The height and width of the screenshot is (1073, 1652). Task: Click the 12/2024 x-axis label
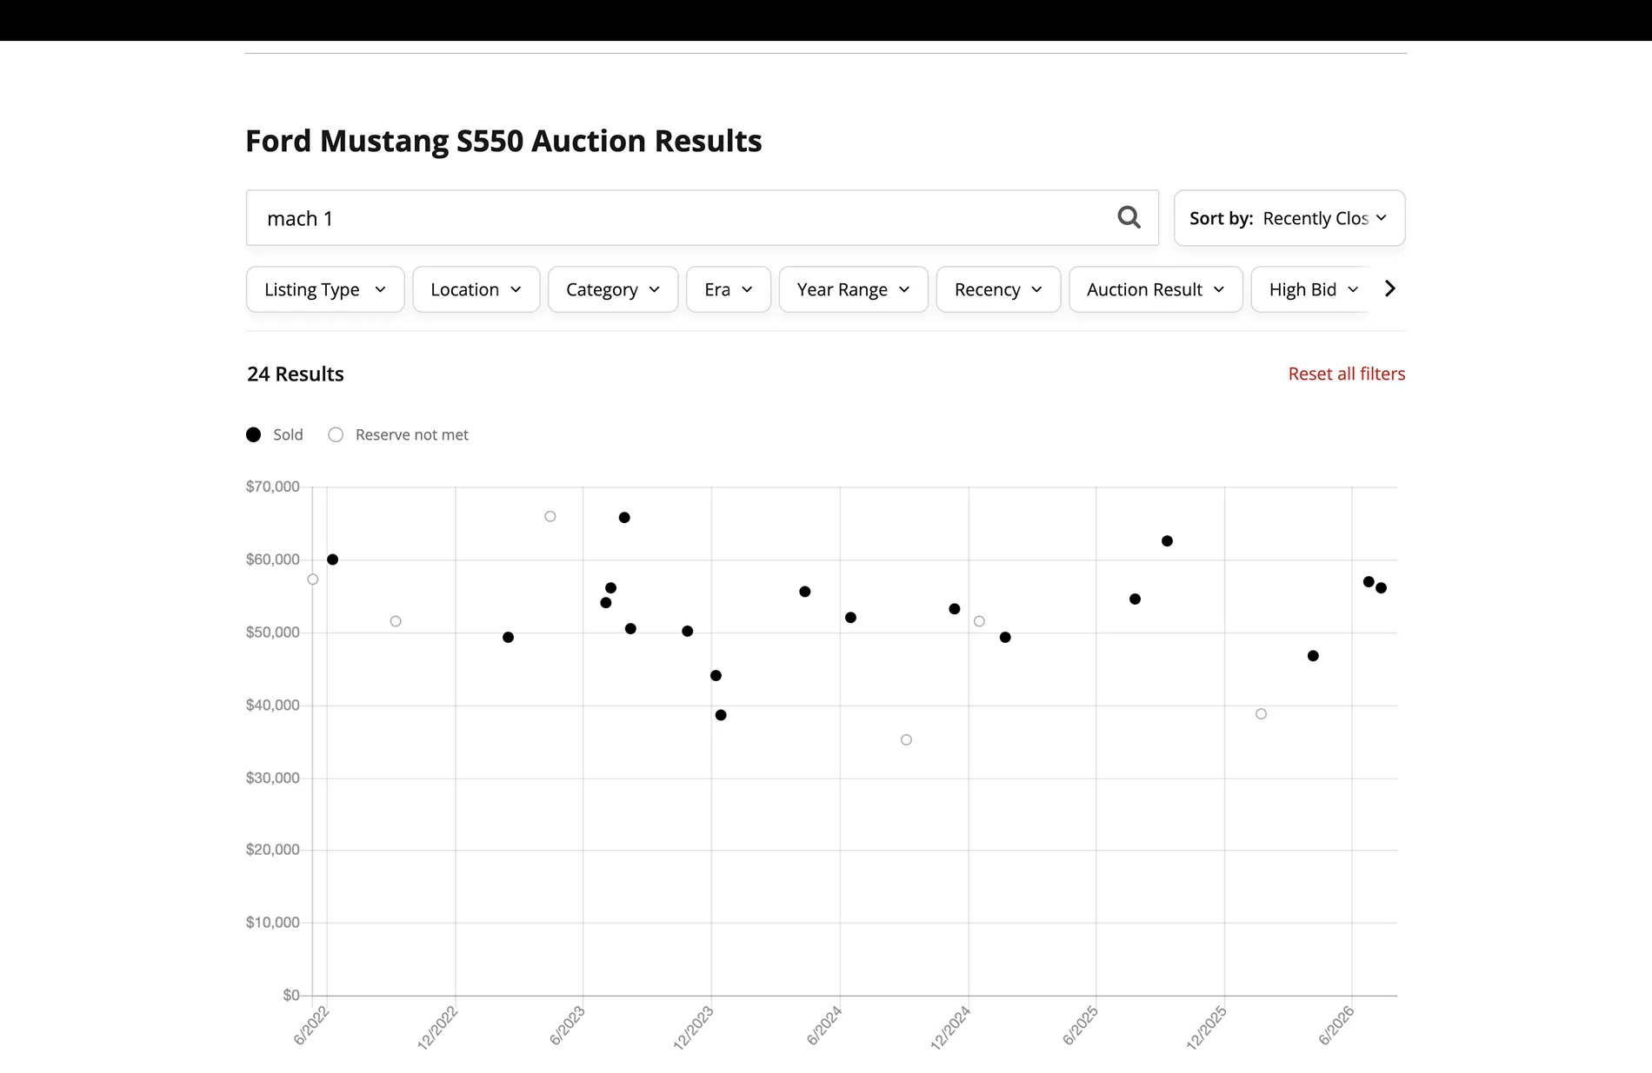click(949, 1028)
